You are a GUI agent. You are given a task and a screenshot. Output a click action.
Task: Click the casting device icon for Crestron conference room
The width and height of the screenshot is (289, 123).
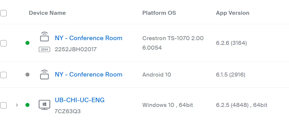pos(44,37)
